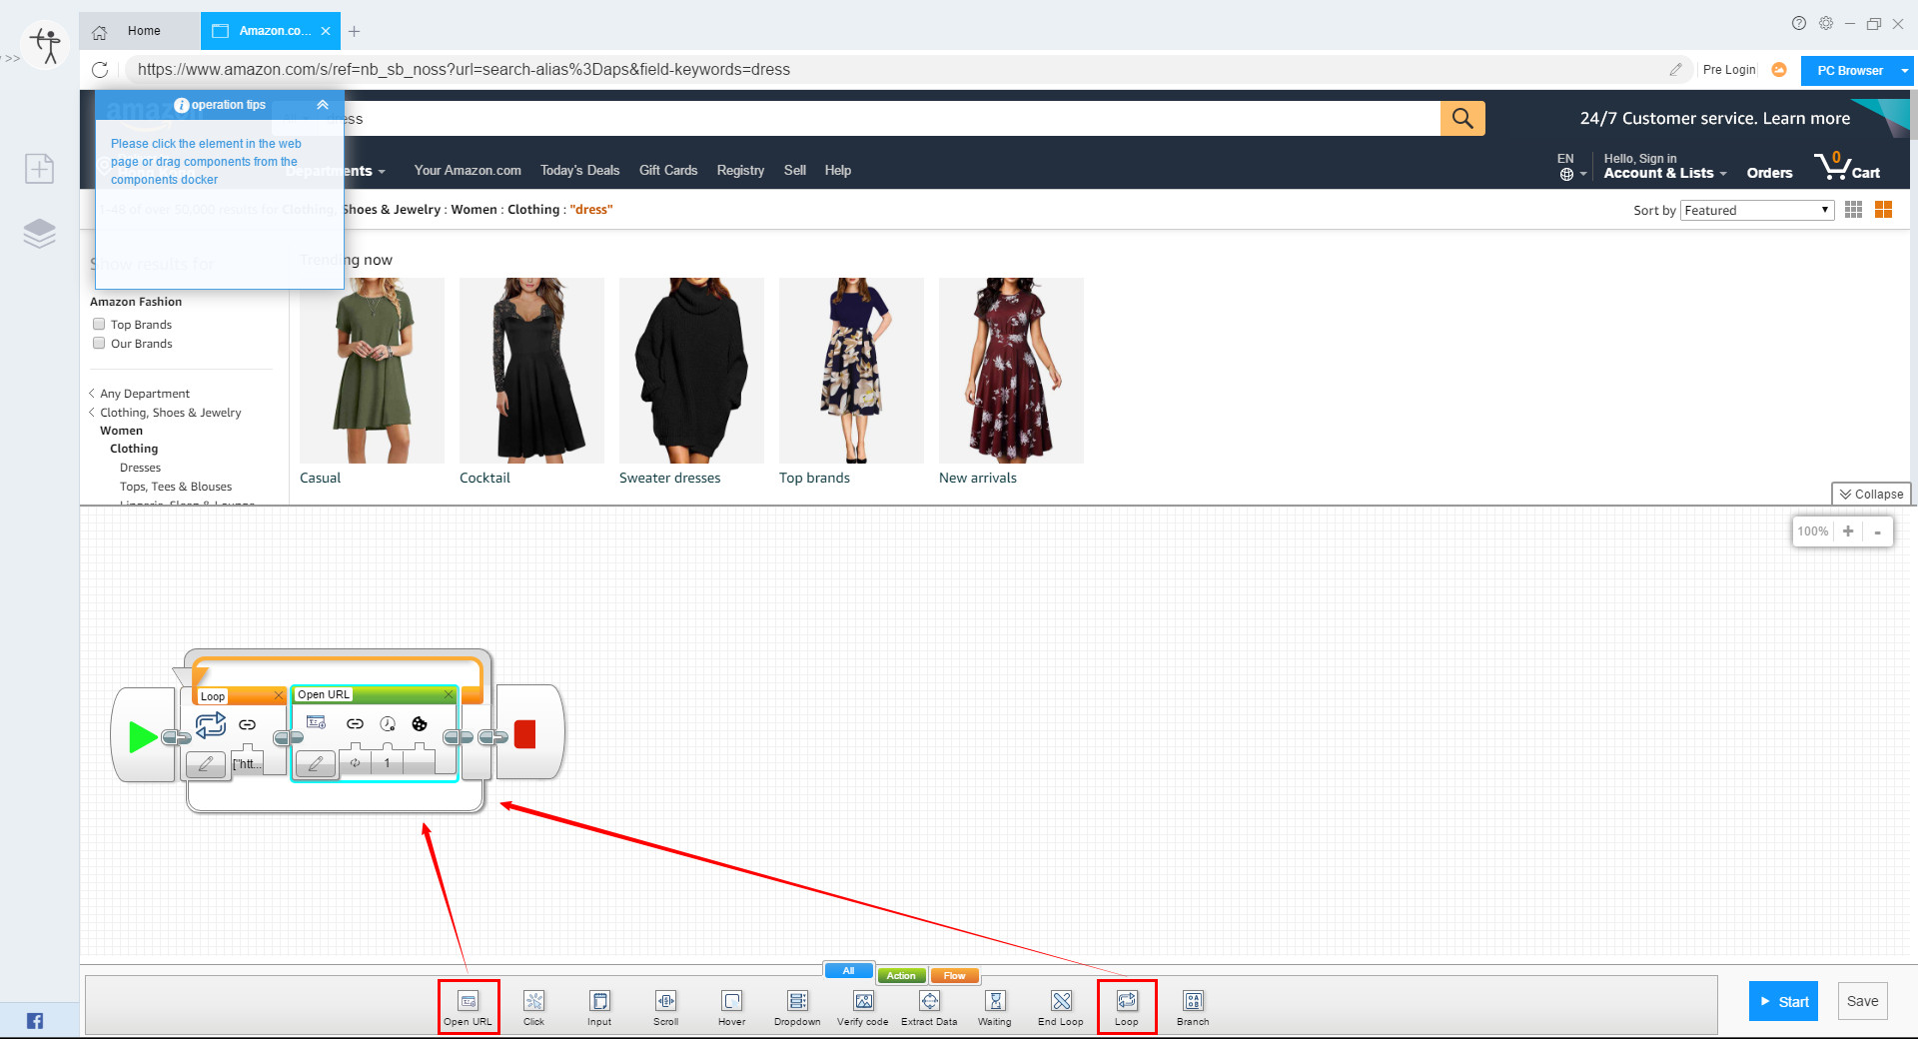The height and width of the screenshot is (1039, 1918).
Task: Select the Loop component in the docker
Action: coord(1127,1006)
